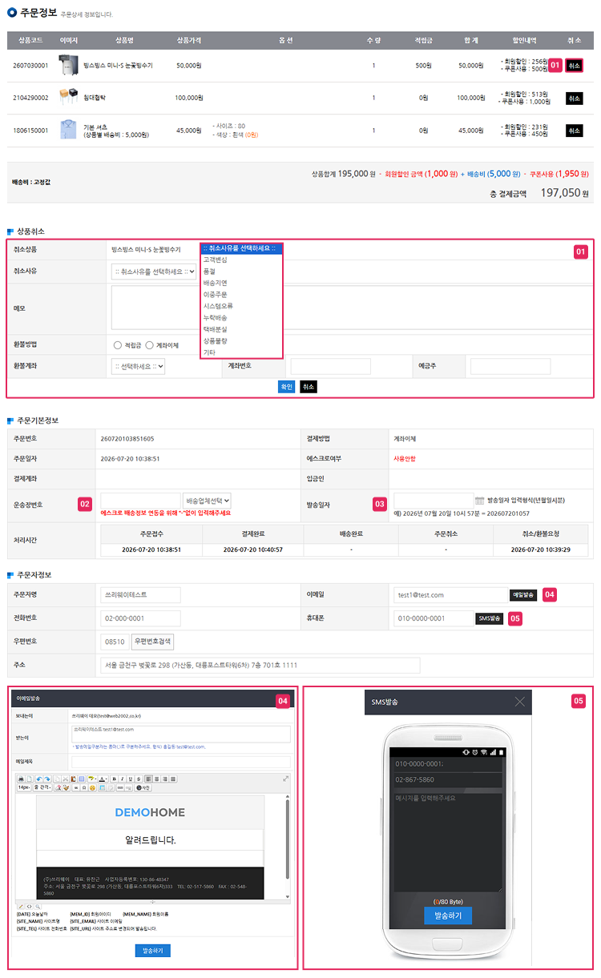This screenshot has width=601, height=978.
Task: Click the 우편번호검색 button
Action: 152,642
